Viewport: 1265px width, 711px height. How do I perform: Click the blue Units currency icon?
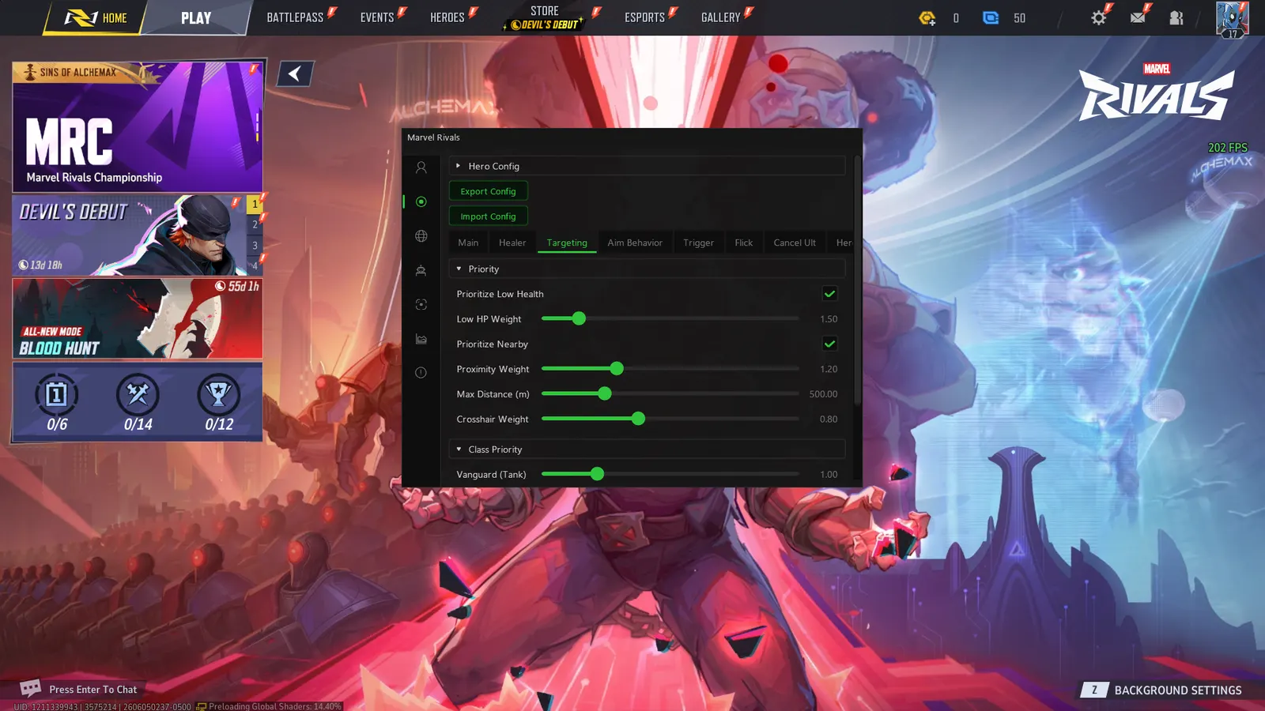pyautogui.click(x=991, y=17)
